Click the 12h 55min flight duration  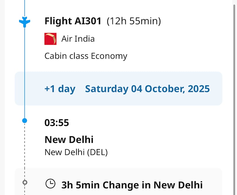(x=134, y=21)
